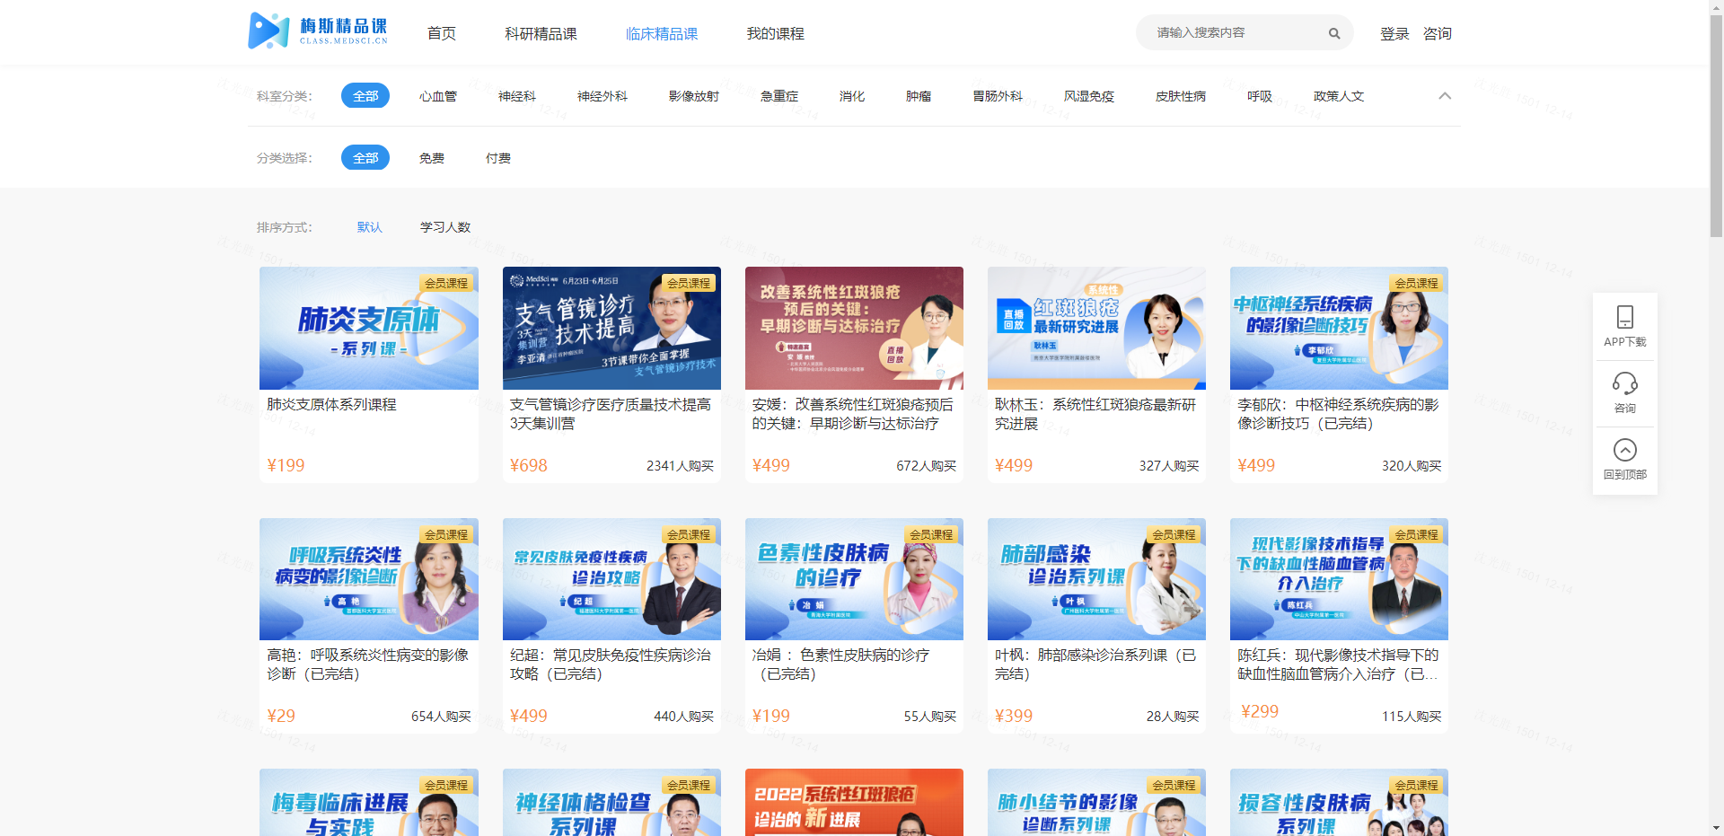Open the 常见皮肤免疫性疾病 thumbnail
The height and width of the screenshot is (836, 1724).
point(611,579)
